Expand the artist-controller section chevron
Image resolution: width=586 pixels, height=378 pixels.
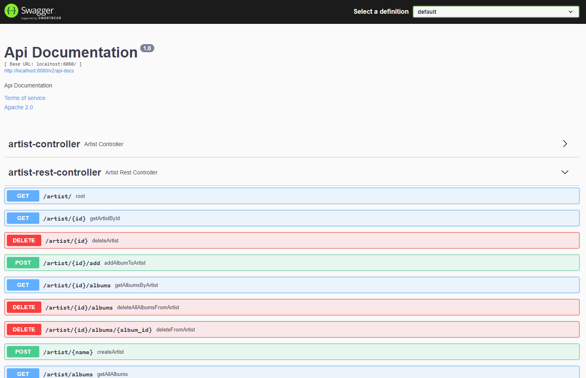point(565,144)
